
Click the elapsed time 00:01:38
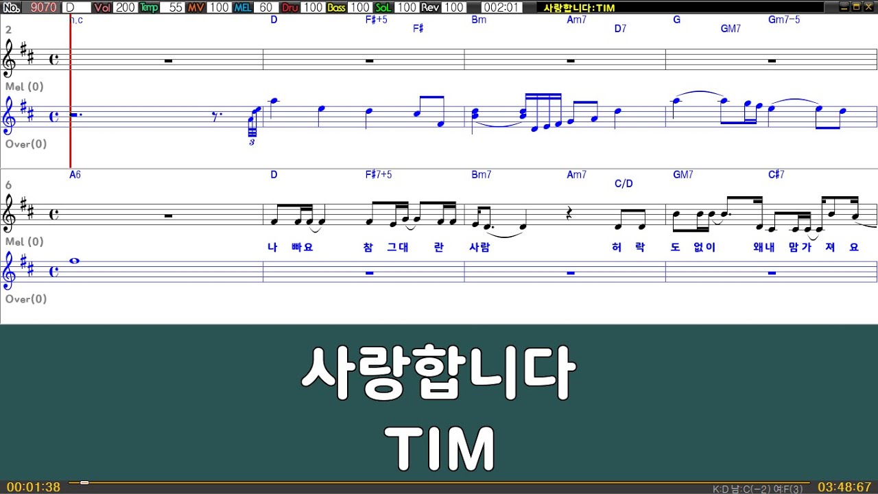pyautogui.click(x=34, y=487)
